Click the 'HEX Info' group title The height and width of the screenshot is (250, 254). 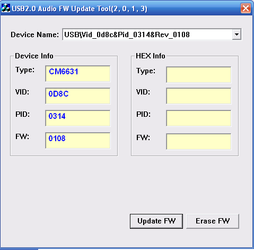click(x=151, y=56)
